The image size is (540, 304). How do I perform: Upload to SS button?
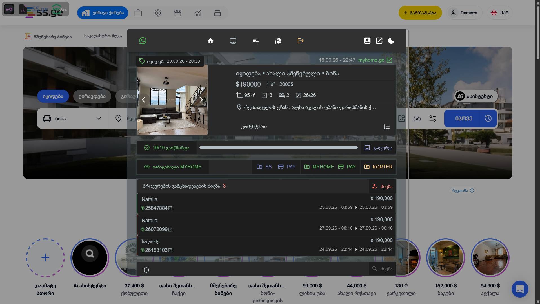coord(264,167)
